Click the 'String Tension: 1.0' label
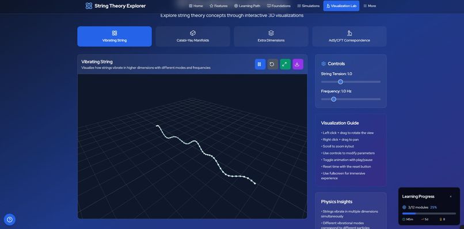 point(336,74)
